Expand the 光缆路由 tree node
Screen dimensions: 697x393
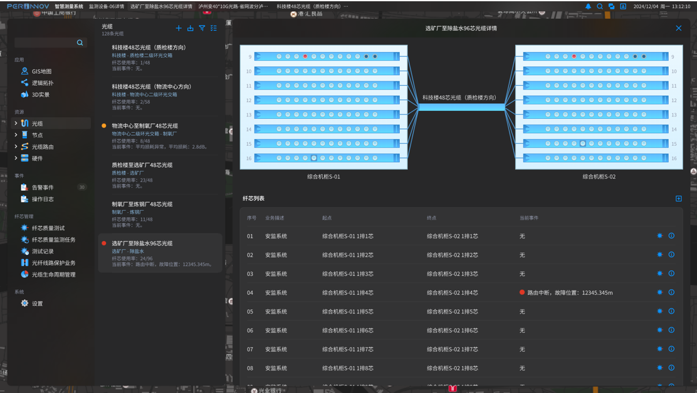pos(16,146)
